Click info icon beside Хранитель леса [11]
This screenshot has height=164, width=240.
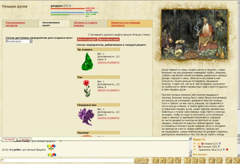click(224, 150)
